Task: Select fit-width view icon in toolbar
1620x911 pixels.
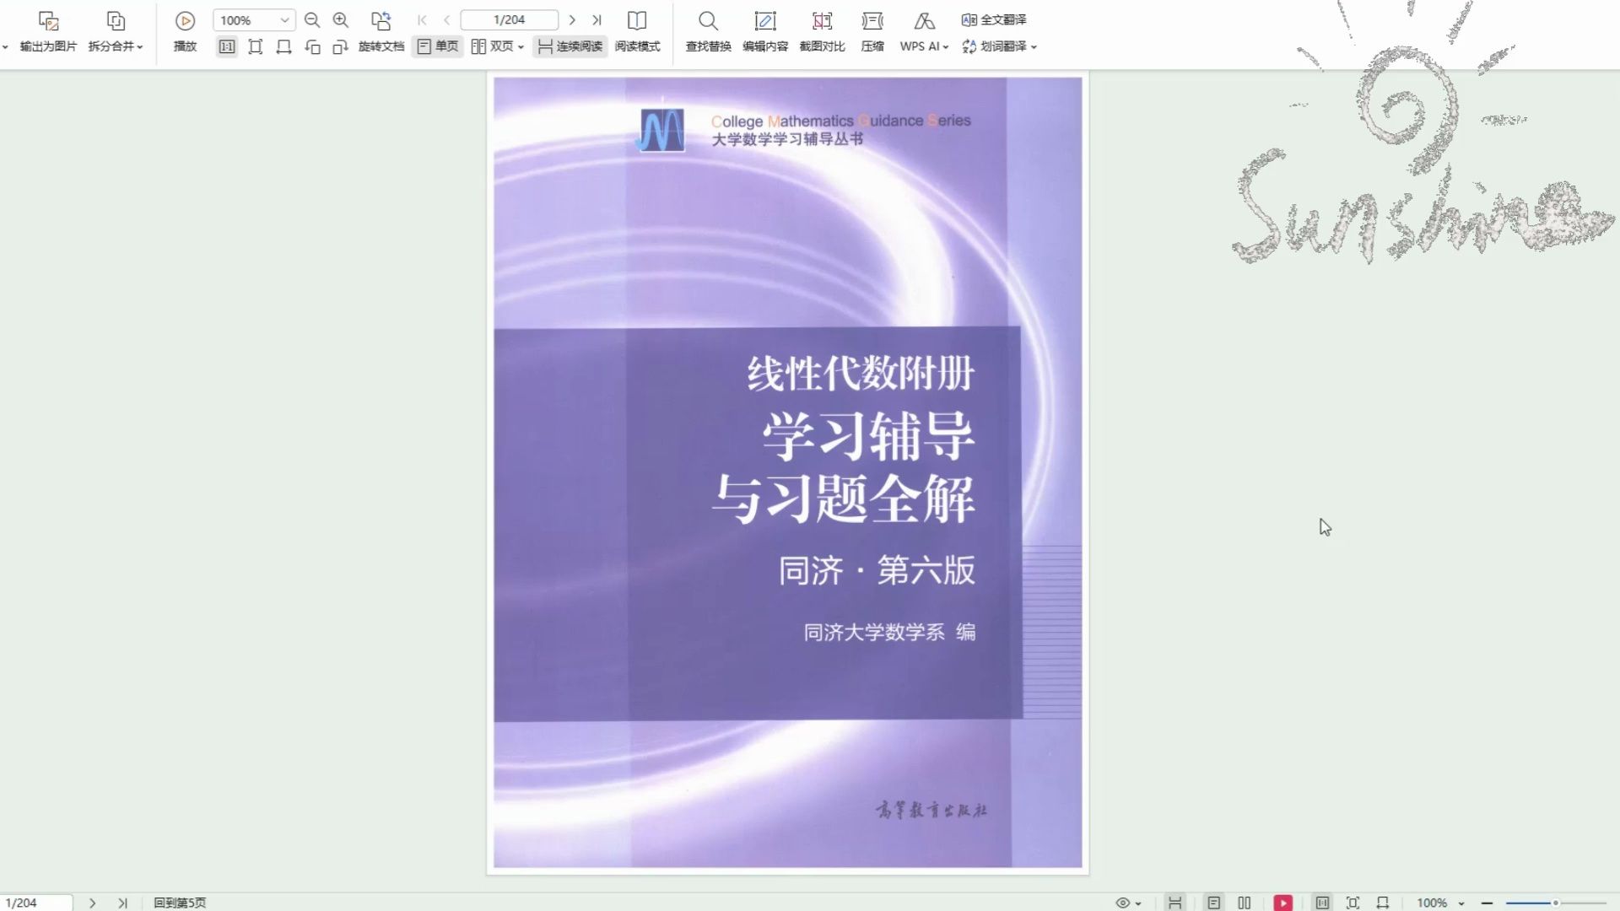Action: click(x=284, y=46)
